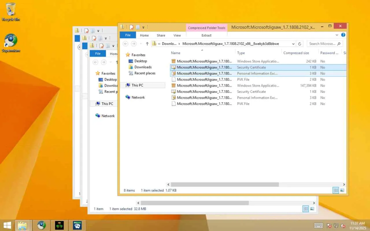Expand the breadcrumb arrow after "Downlo..."
This screenshot has width=370, height=231.
[179, 44]
